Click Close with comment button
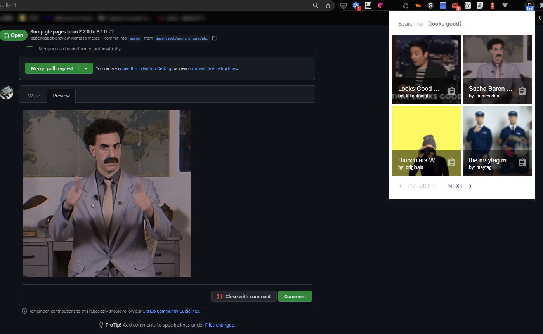The height and width of the screenshot is (334, 543). [244, 296]
